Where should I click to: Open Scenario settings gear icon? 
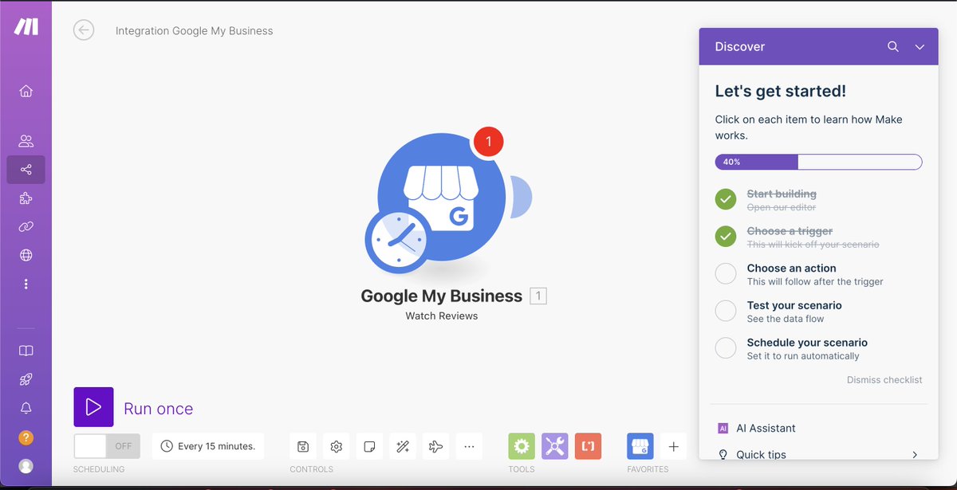[x=337, y=446]
